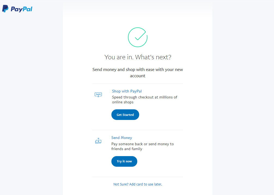This screenshot has height=195, width=274.
Task: Click the circular checkmark graphic above the heading
Action: (138, 37)
